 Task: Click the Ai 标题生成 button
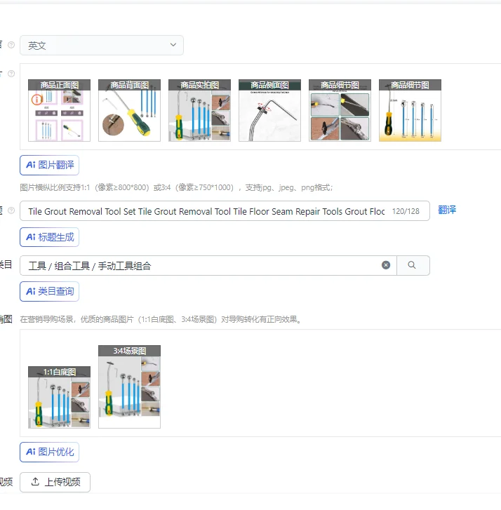(49, 237)
